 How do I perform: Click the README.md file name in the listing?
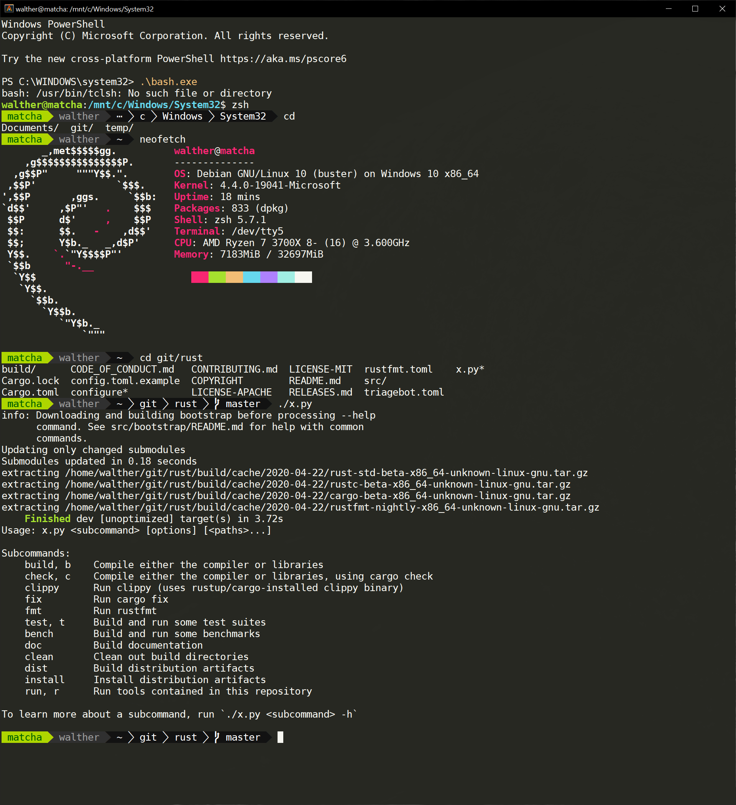[315, 380]
